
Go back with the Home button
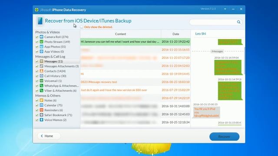(49, 136)
